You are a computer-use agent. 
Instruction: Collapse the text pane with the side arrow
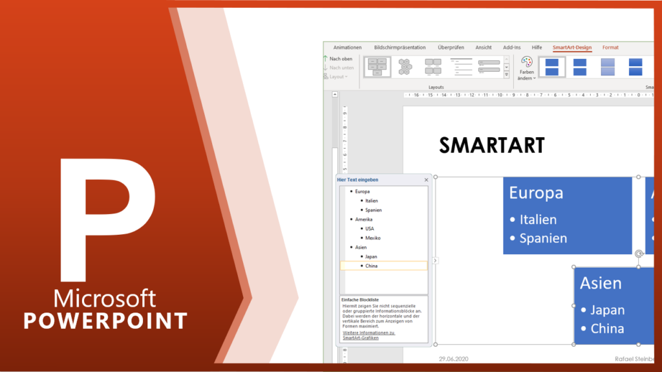435,260
